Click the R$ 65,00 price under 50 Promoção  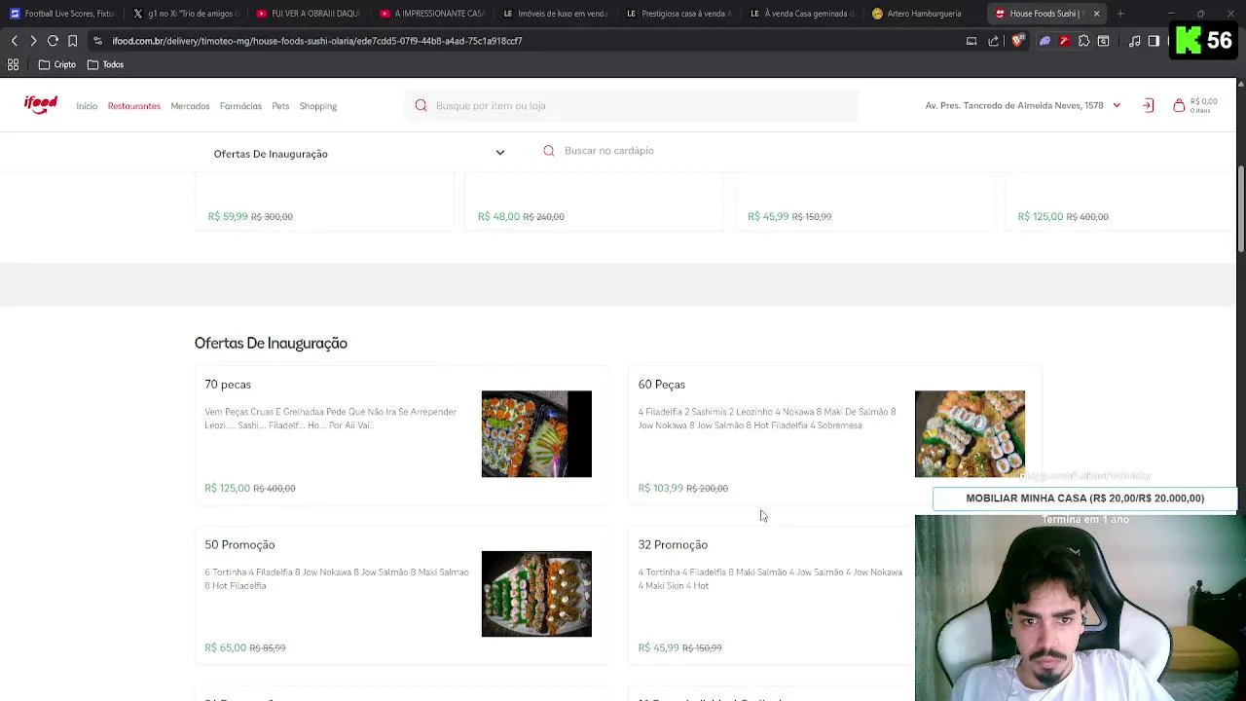click(x=225, y=647)
